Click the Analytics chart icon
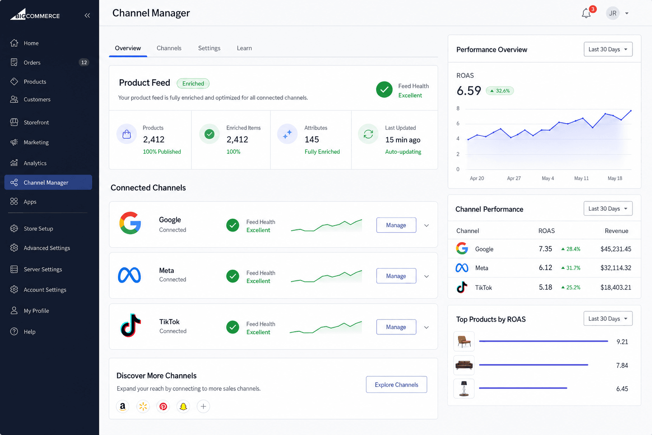652x435 pixels. click(x=14, y=163)
